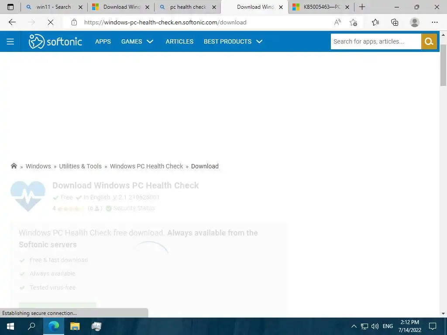Click Windows PC Health Check breadcrumb link

[x=147, y=166]
